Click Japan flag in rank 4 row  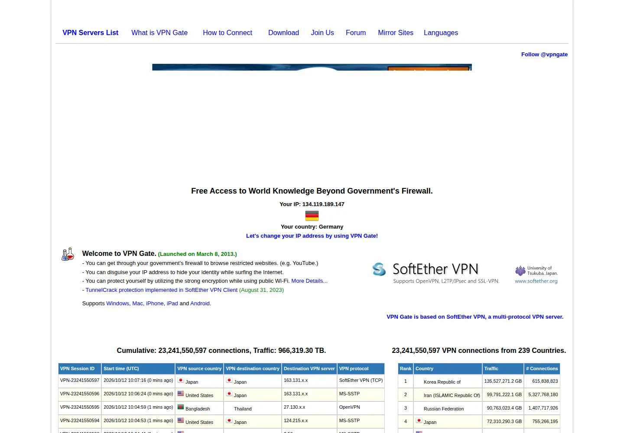coord(419,420)
